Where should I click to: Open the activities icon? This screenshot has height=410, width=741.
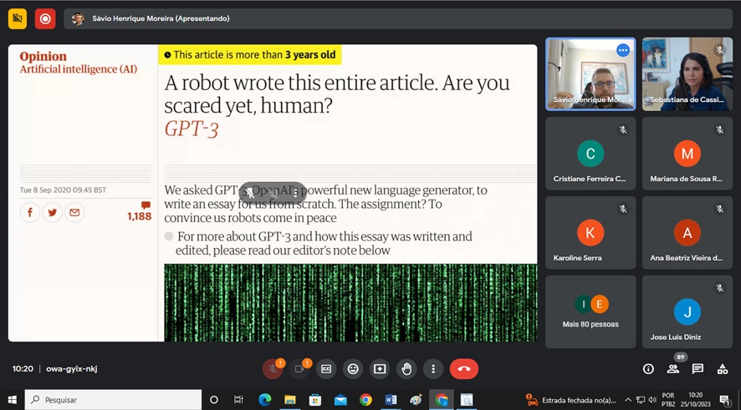coord(723,369)
